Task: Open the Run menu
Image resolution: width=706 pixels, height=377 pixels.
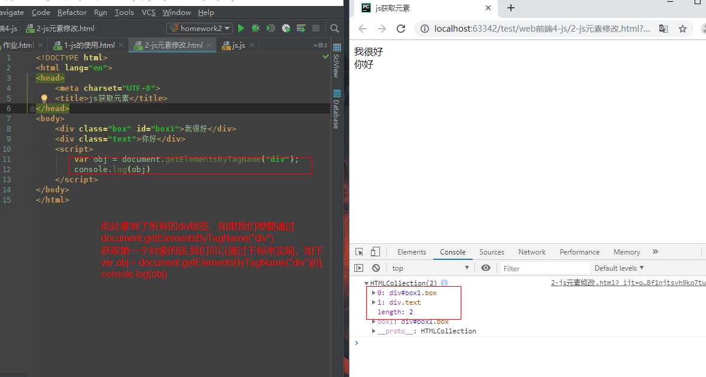Action: tap(101, 13)
